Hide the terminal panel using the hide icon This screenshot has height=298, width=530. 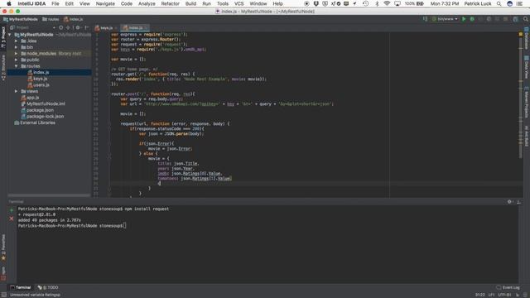tap(518, 202)
